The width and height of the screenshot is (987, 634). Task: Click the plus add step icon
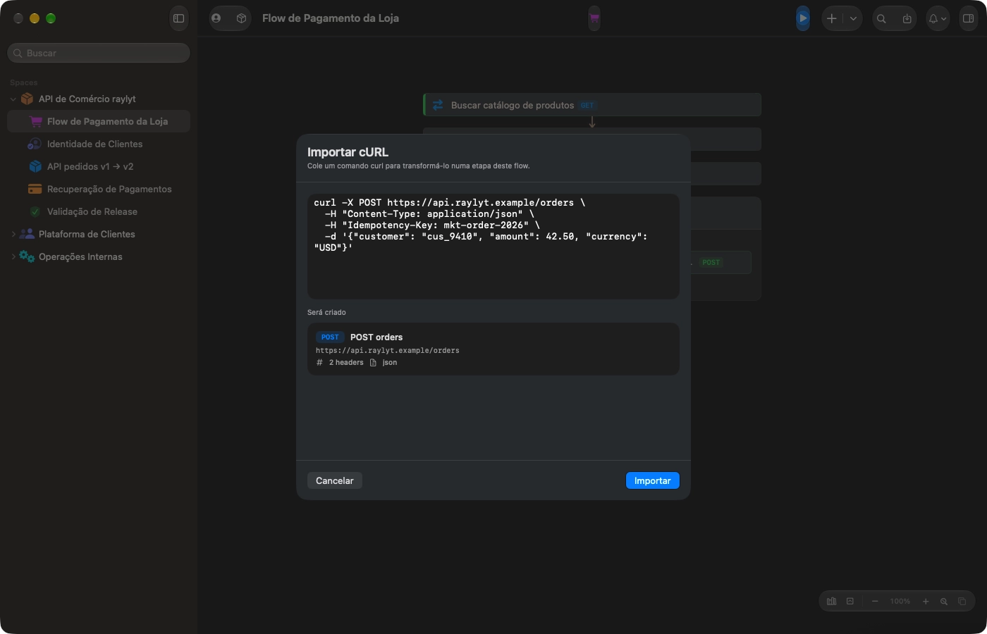pos(832,18)
